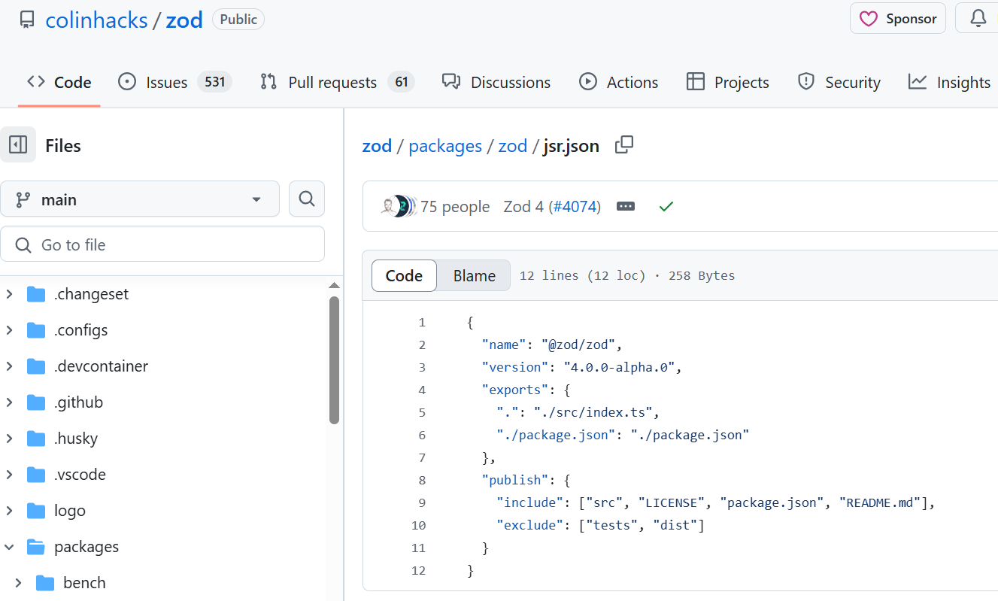Click the .github folder icon
The image size is (998, 601).
36,402
